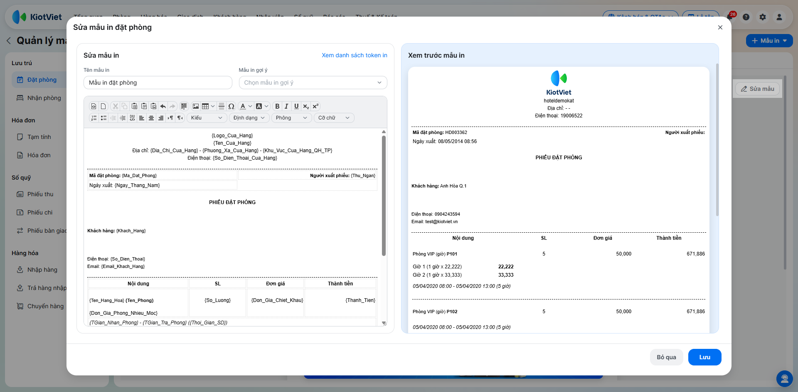
Task: Insert a bulleted list
Action: tap(103, 118)
